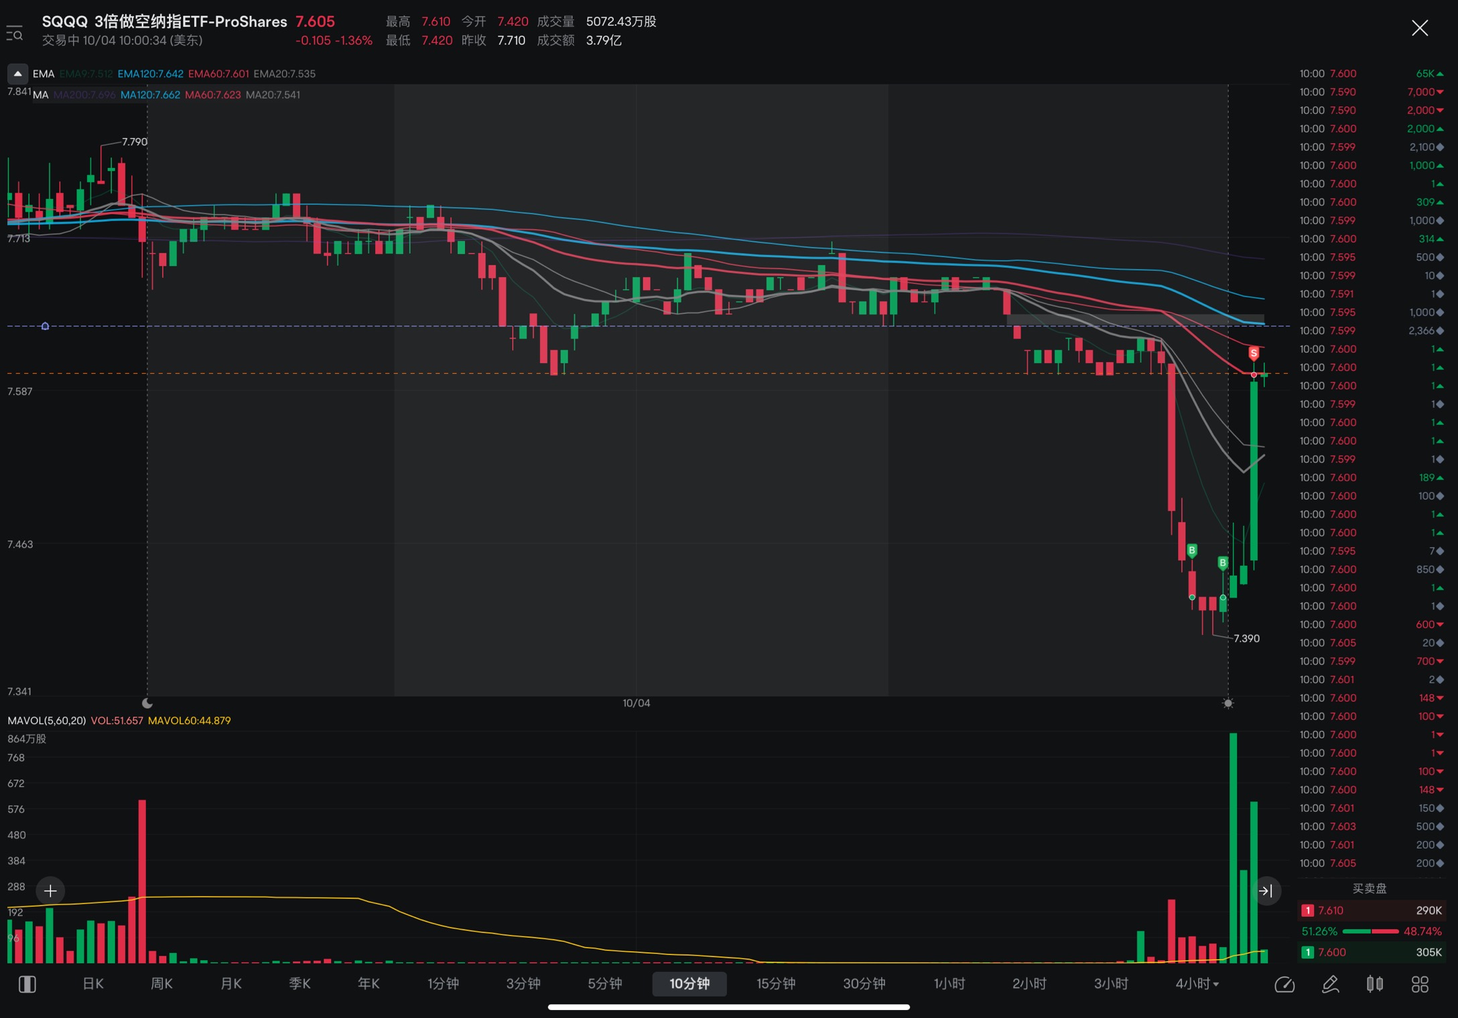Viewport: 1458px width, 1018px height.
Task: Select the 2小时 timeframe
Action: point(1029,984)
